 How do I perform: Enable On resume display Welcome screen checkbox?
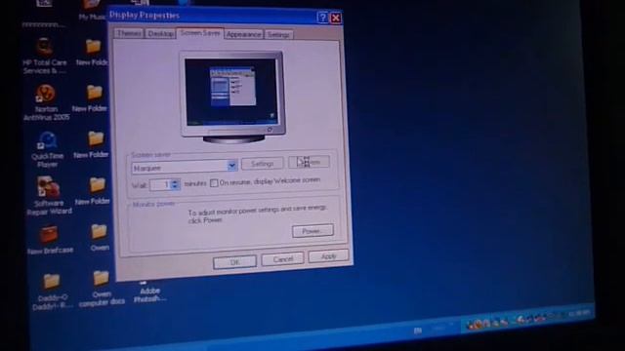click(214, 182)
